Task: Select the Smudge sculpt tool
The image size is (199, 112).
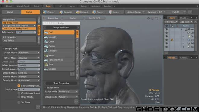Action: tap(59, 51)
